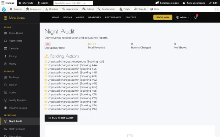Open the Commerce admin menu
The image size is (220, 137).
(x=33, y=9)
